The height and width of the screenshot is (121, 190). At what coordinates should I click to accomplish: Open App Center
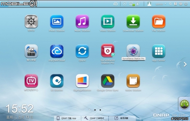click(159, 51)
